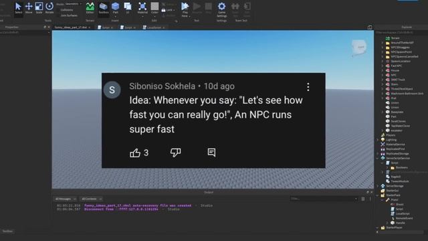
Task: Click the Siboniso Sokhela username
Action: (162, 86)
